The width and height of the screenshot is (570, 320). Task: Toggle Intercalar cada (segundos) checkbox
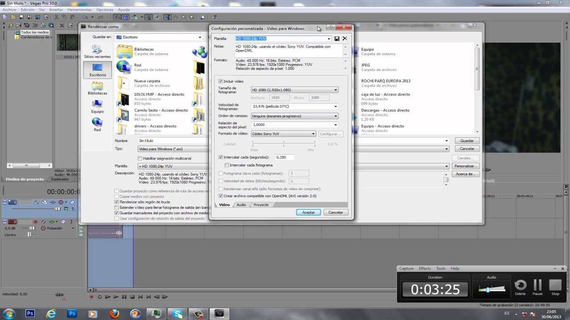click(x=220, y=157)
